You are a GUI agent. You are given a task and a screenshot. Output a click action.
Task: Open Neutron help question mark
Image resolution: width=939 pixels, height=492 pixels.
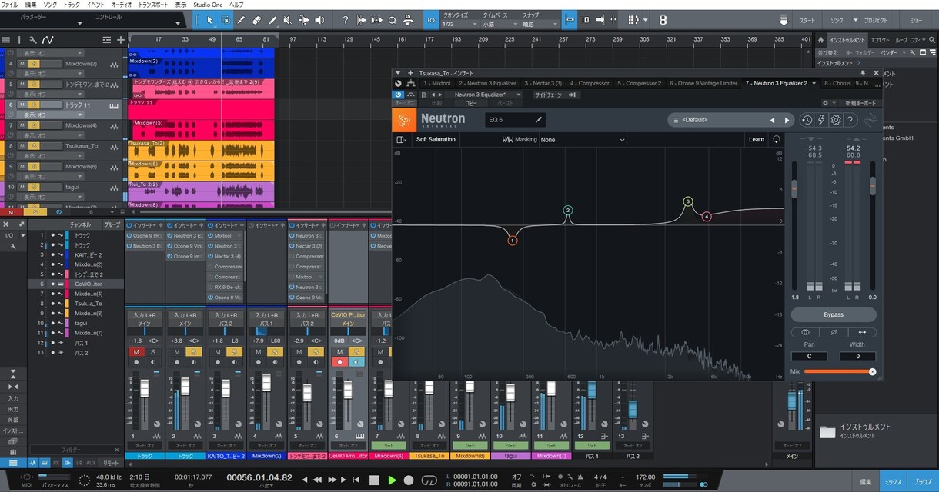pos(850,120)
